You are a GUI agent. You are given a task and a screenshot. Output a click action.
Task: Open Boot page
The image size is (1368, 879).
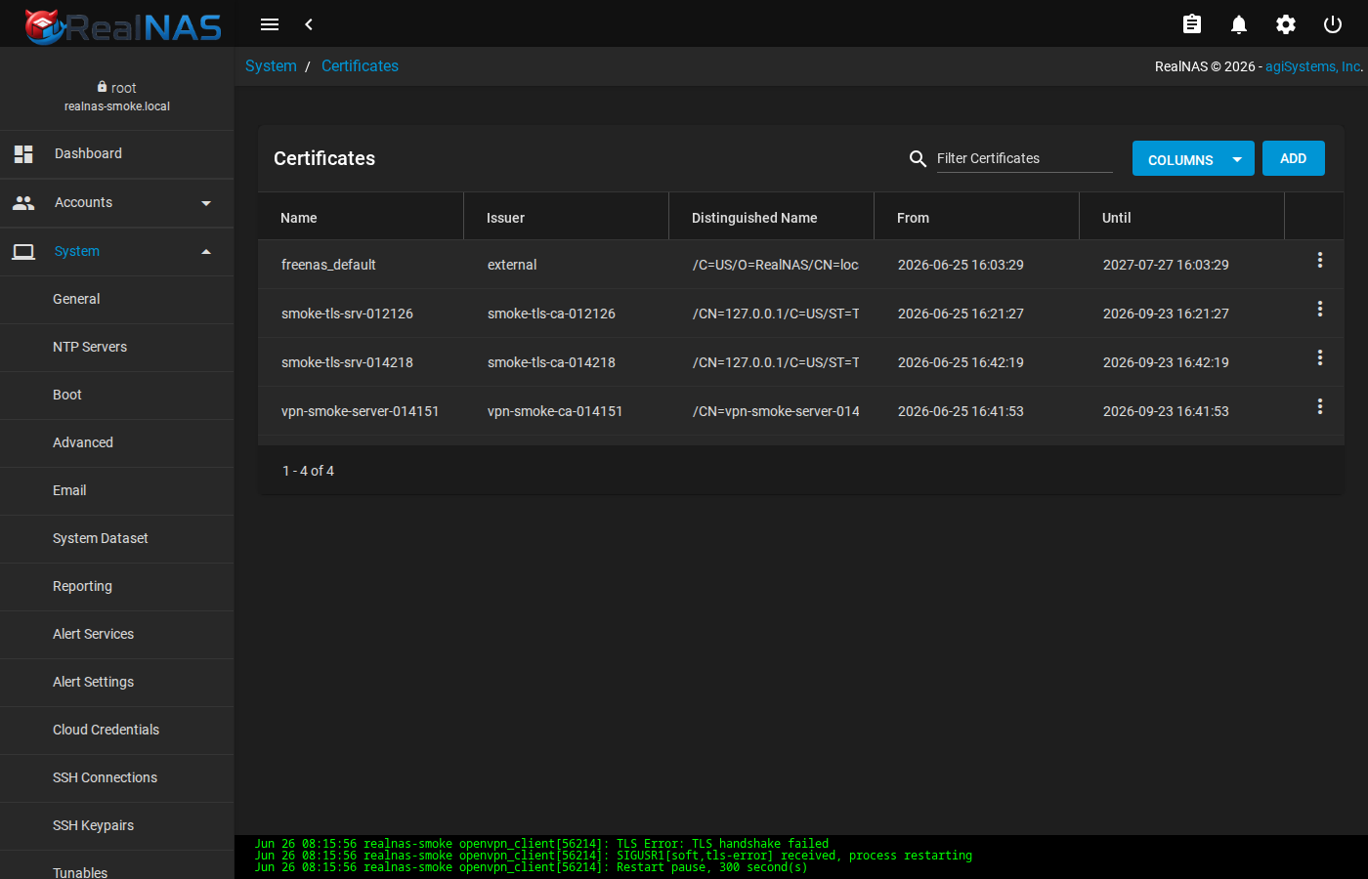(x=117, y=395)
